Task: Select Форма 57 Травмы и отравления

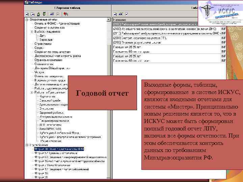Action: (56, 153)
